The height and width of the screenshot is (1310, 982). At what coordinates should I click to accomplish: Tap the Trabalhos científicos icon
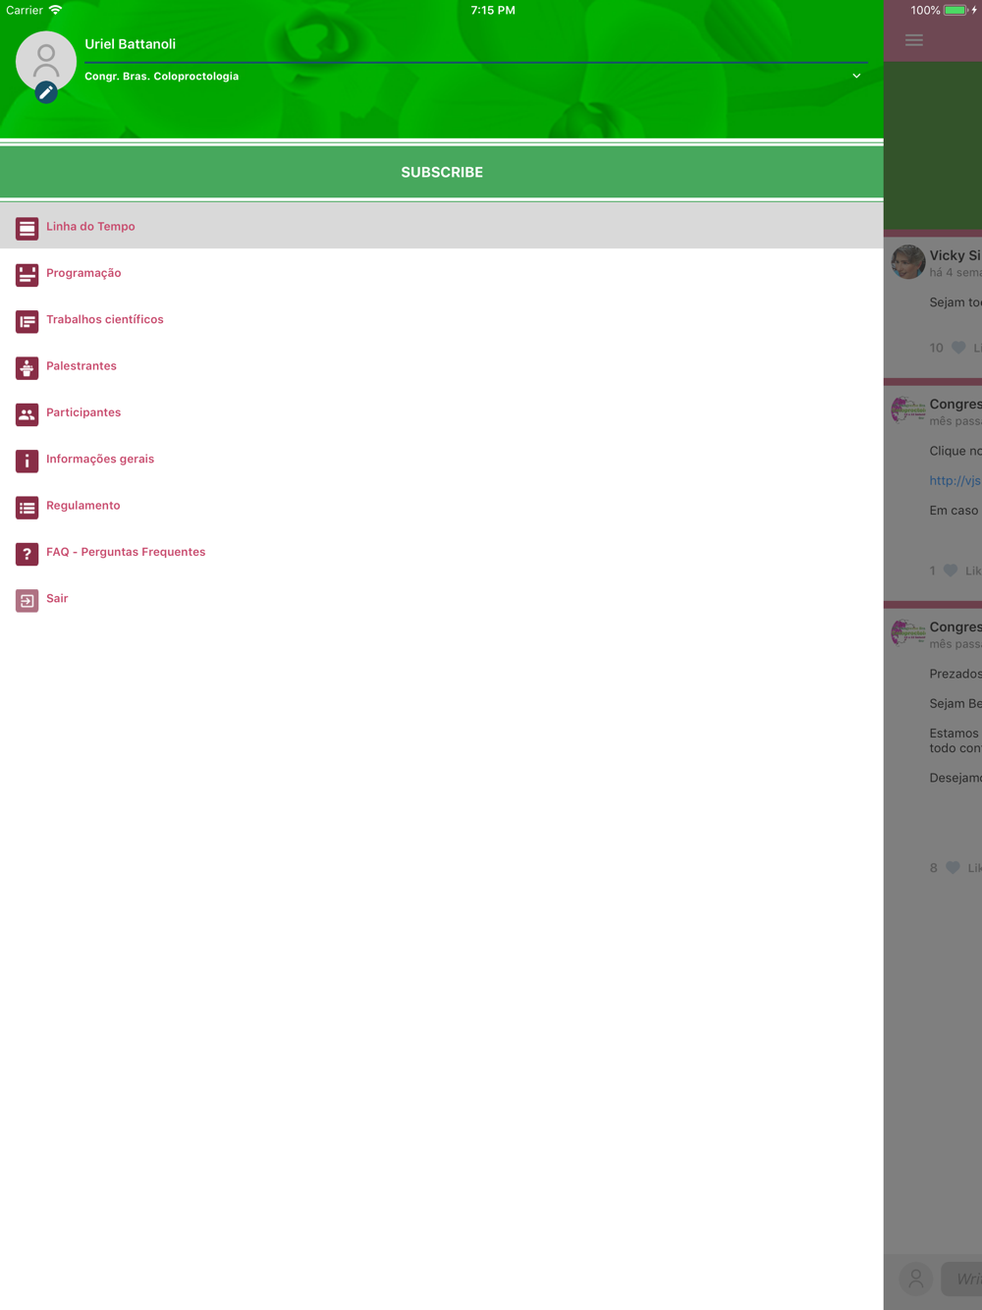[27, 321]
